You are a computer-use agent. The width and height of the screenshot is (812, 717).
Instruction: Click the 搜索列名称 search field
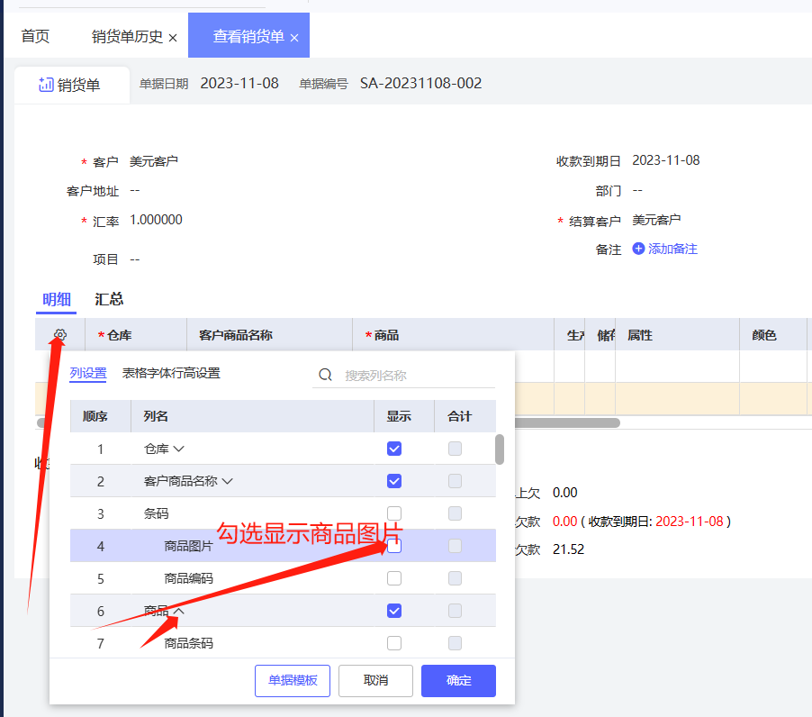[414, 375]
